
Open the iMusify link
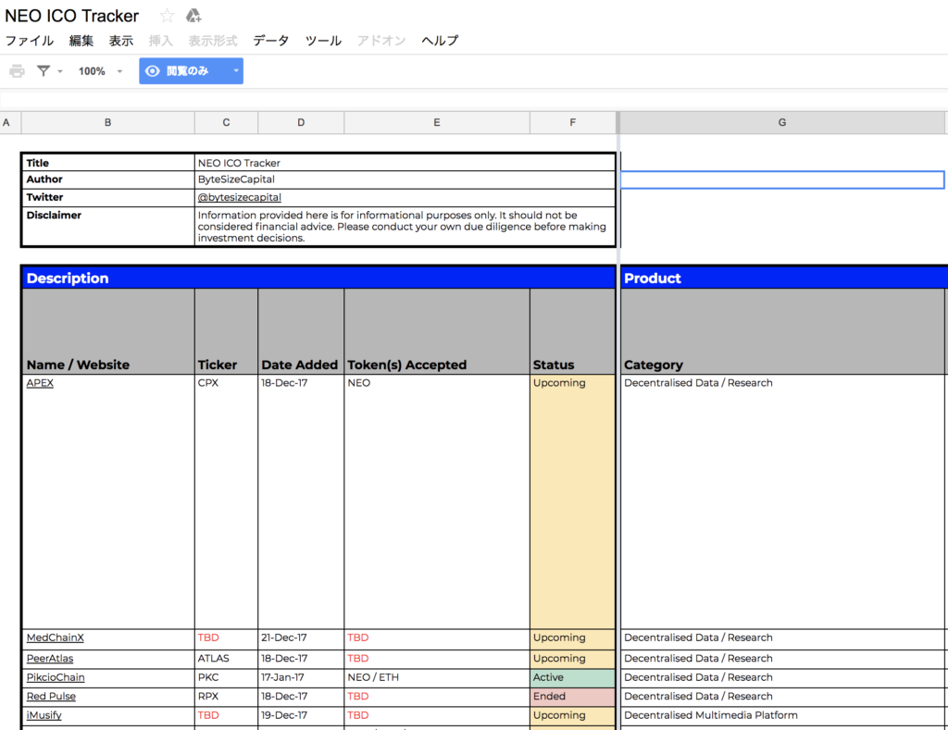tap(44, 715)
